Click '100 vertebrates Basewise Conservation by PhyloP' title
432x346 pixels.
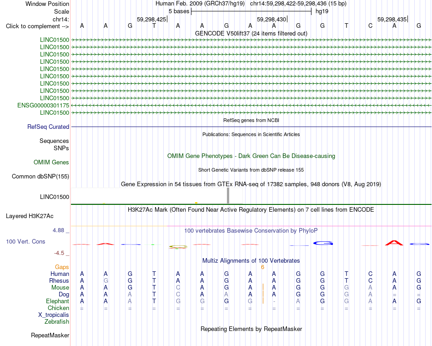pos(251,231)
